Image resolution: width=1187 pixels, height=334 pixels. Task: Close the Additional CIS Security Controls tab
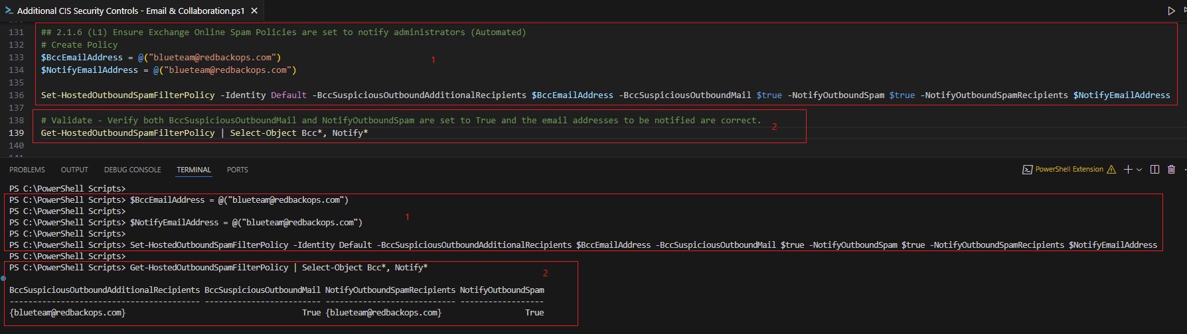click(x=254, y=11)
